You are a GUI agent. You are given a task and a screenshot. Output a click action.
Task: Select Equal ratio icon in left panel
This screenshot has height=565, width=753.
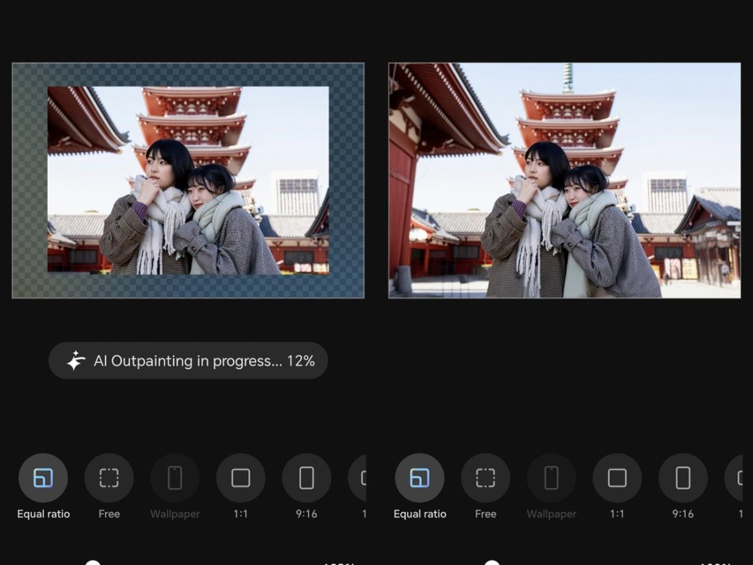coord(43,478)
